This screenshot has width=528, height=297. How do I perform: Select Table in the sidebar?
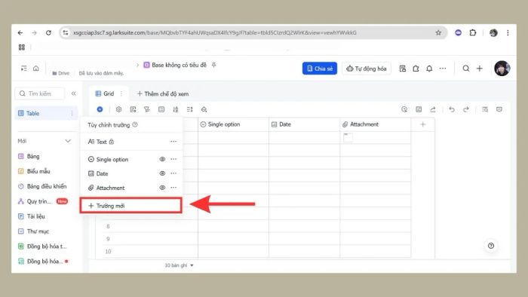[47, 113]
